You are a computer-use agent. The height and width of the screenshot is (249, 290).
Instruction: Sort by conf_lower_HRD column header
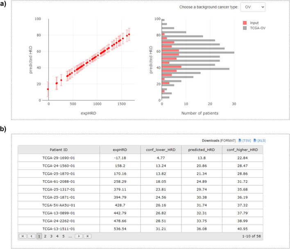(161, 150)
